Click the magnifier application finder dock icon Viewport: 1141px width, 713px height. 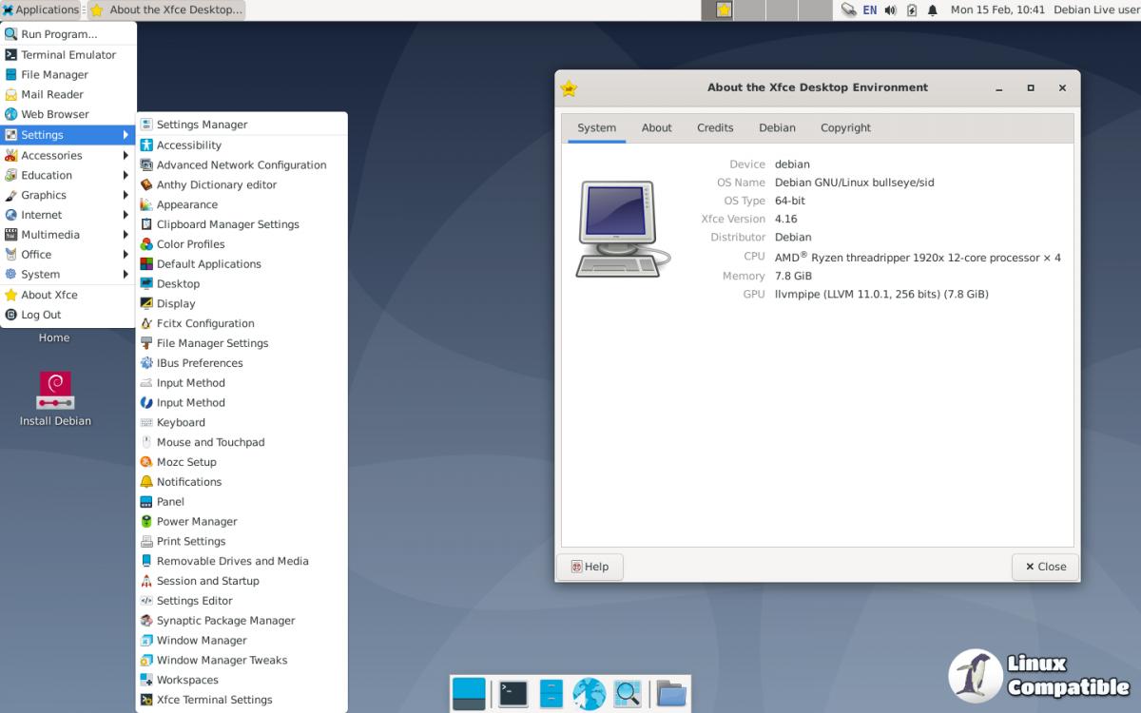(x=627, y=694)
